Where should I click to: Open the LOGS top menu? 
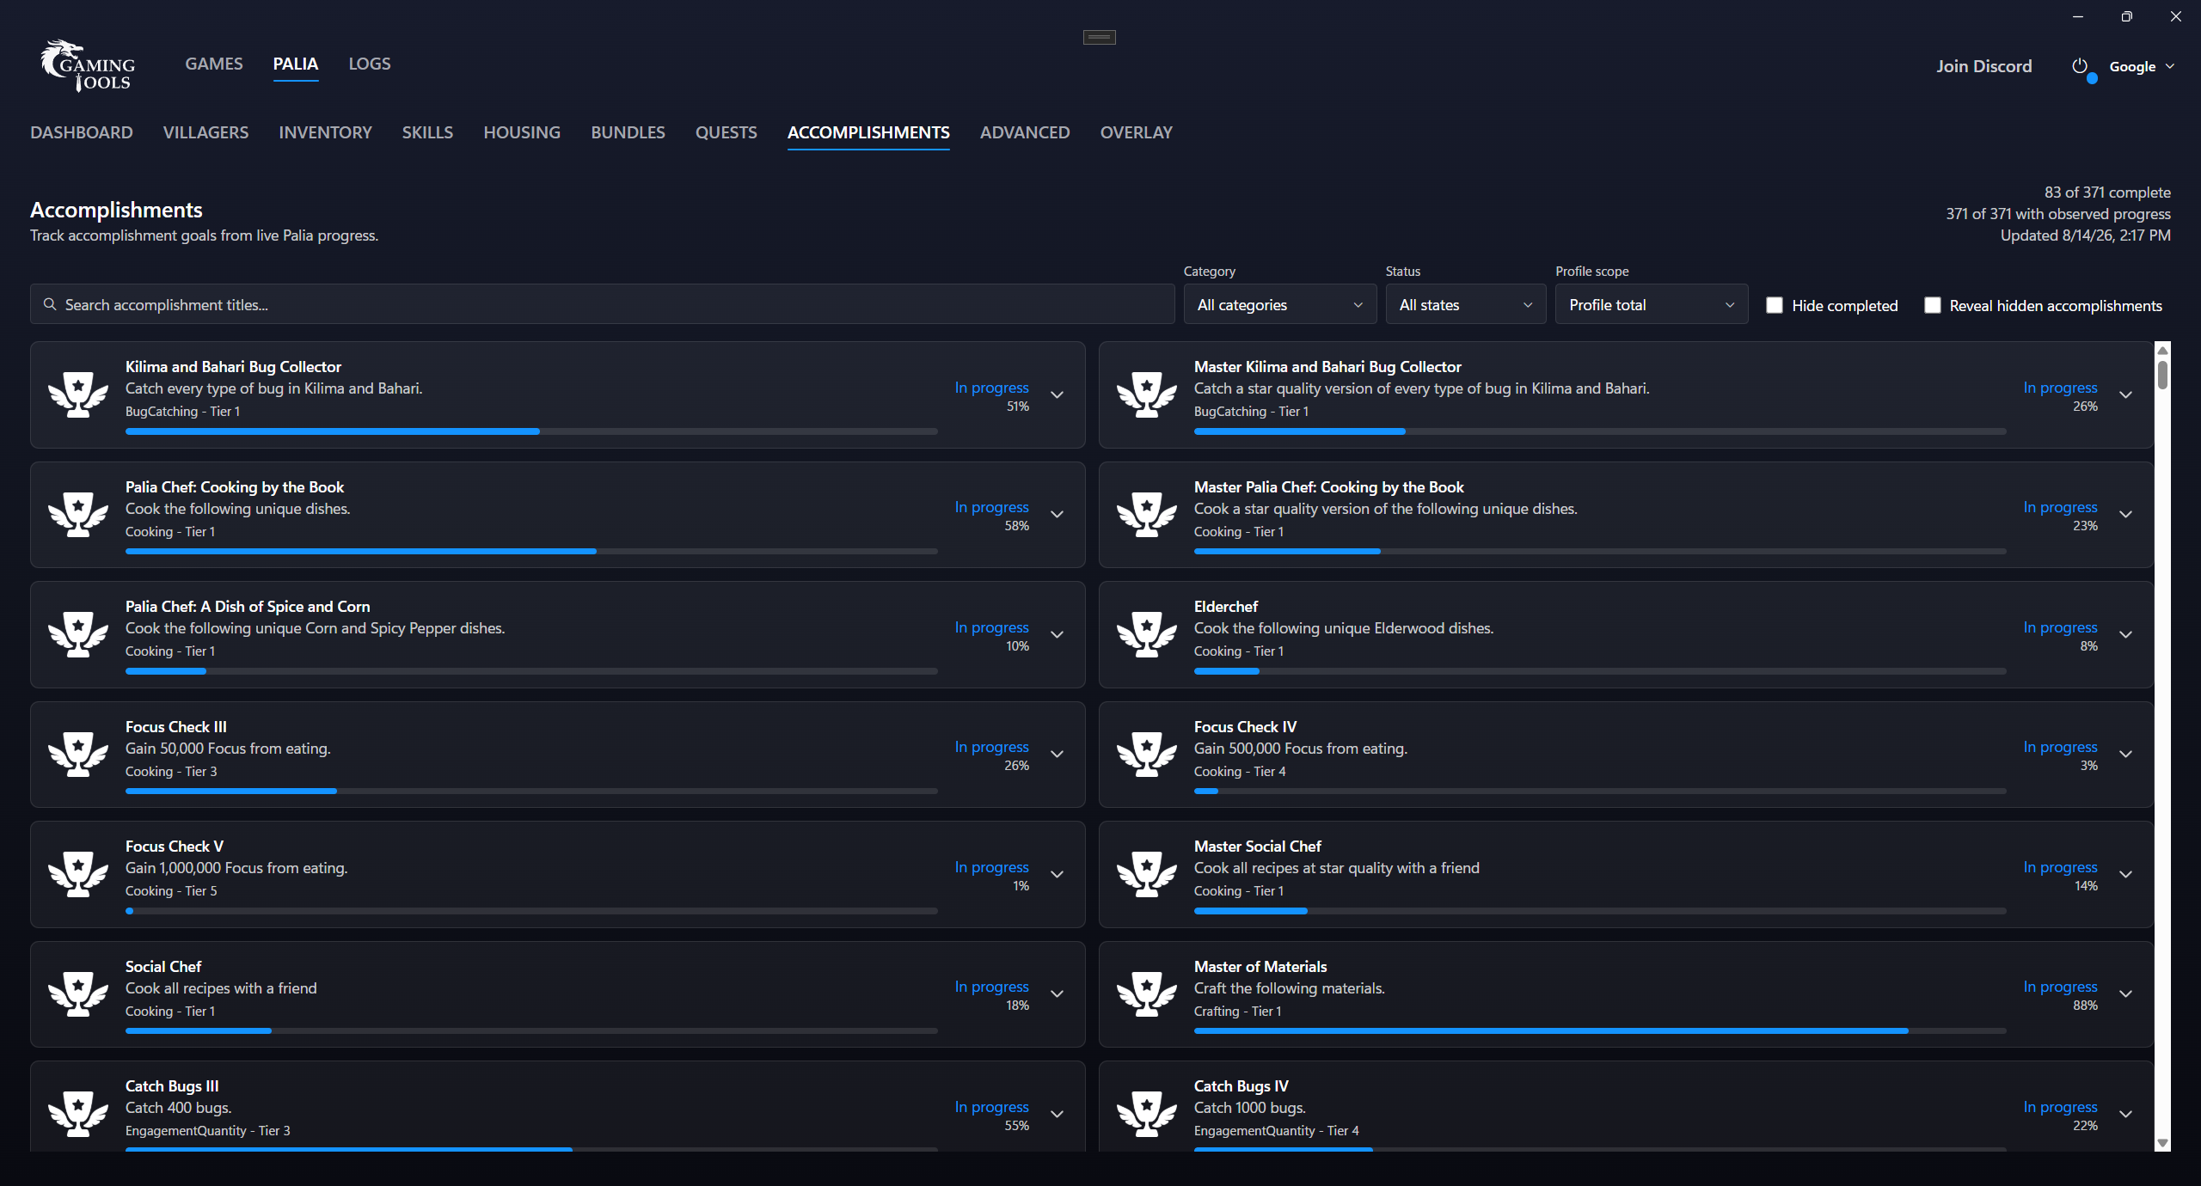tap(370, 64)
